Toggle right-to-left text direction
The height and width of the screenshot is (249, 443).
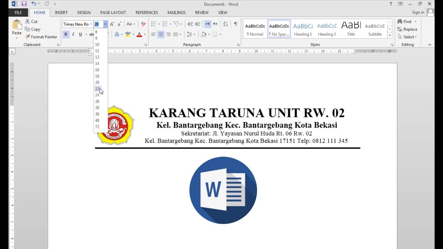[x=215, y=24]
